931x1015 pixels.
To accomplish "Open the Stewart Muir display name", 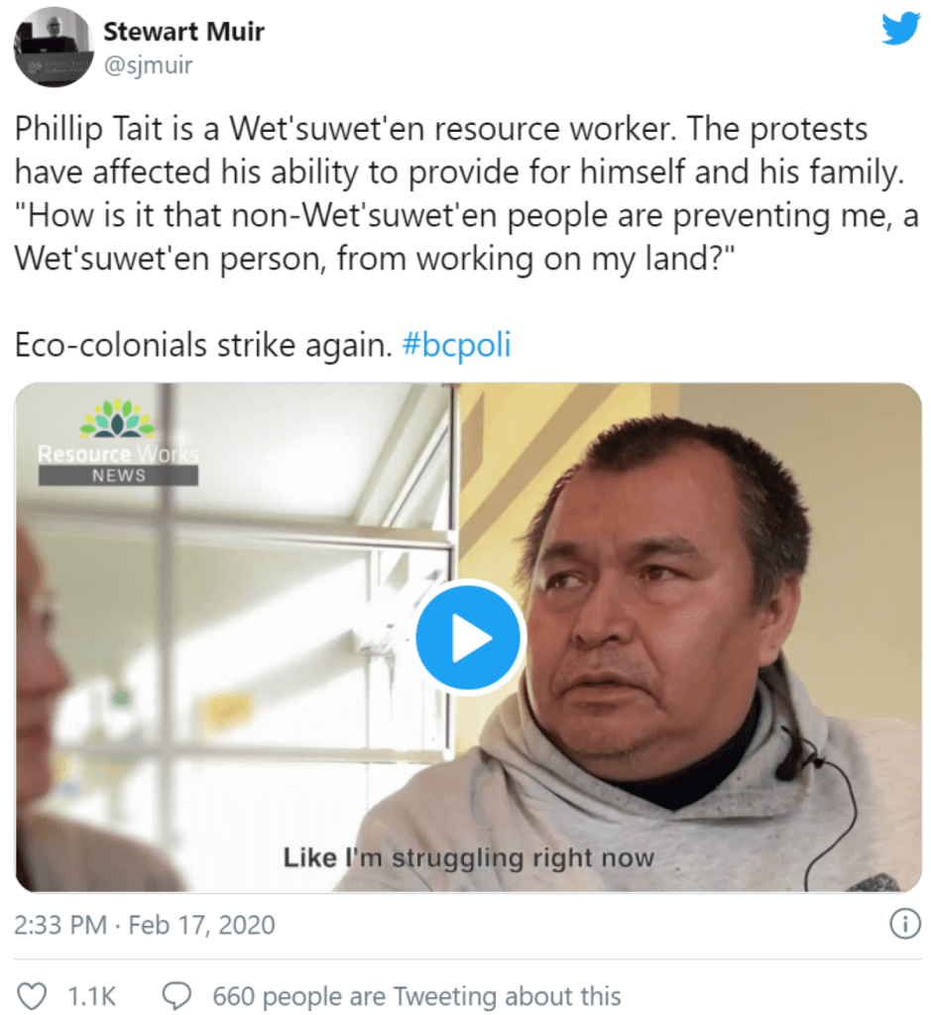I will (183, 31).
